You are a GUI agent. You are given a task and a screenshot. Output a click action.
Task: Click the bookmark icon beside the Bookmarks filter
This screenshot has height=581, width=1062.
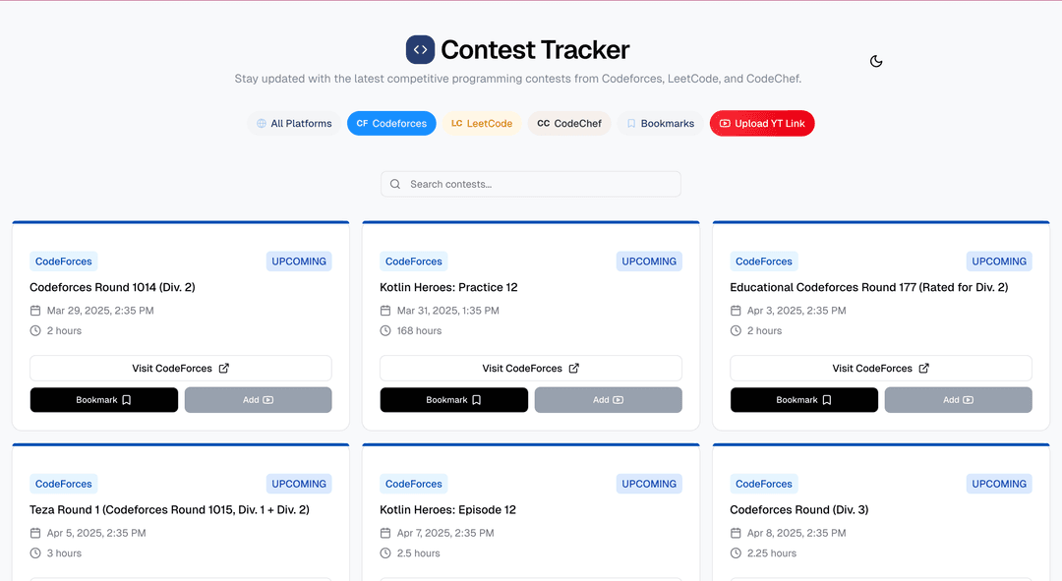click(x=630, y=123)
